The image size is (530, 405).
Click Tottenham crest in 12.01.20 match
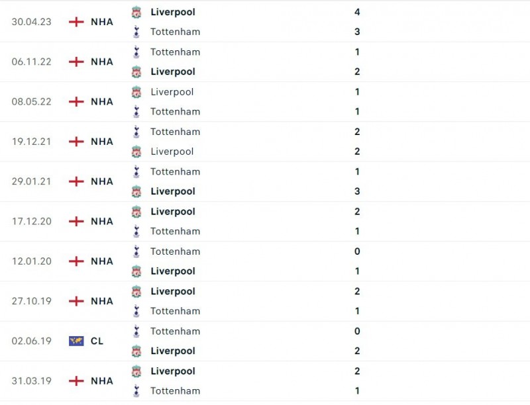(136, 251)
